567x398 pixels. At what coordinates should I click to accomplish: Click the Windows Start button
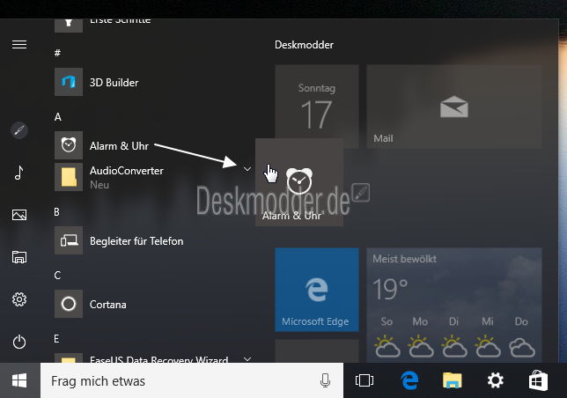coord(19,380)
